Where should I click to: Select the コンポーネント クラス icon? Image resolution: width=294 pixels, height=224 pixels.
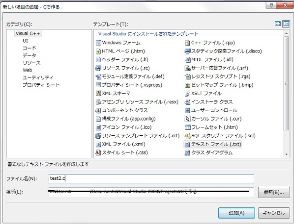(98, 110)
